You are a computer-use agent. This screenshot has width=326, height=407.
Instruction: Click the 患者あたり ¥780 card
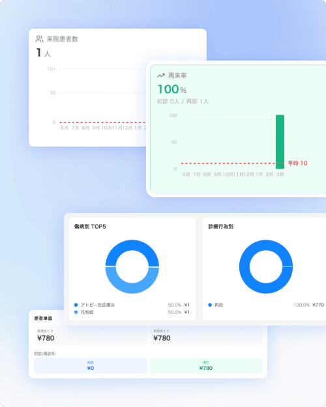pos(90,336)
